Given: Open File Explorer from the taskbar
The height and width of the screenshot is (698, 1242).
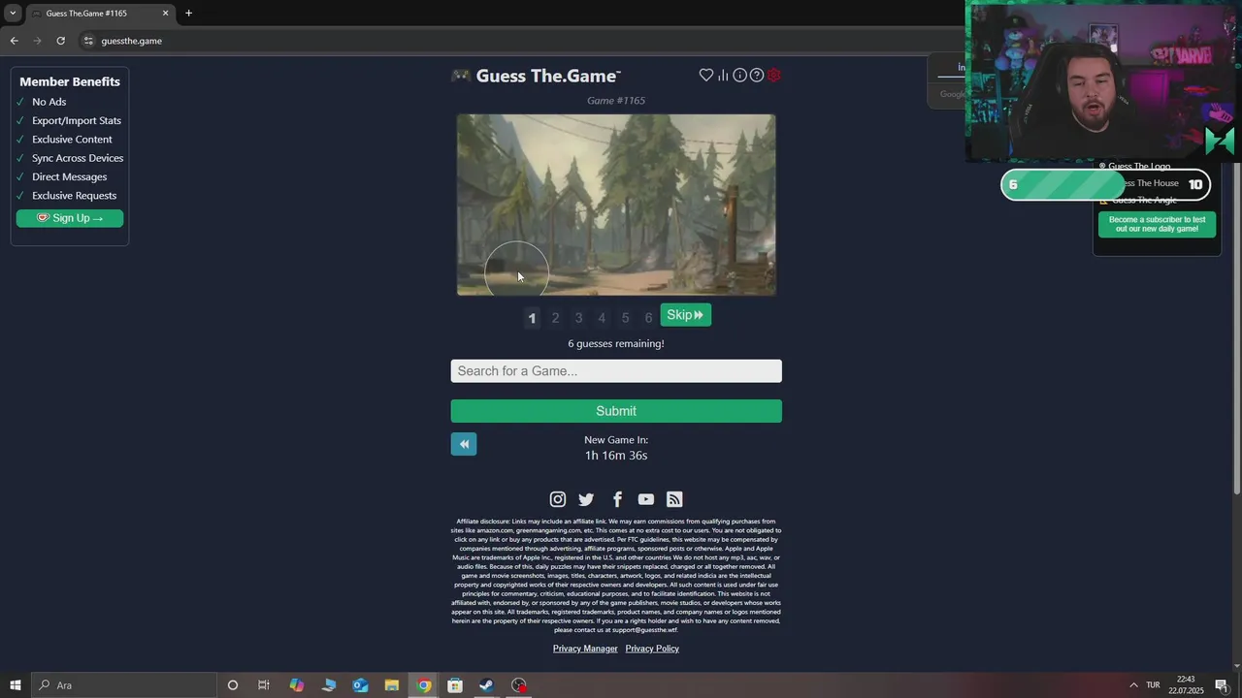Looking at the screenshot, I should click(x=392, y=685).
